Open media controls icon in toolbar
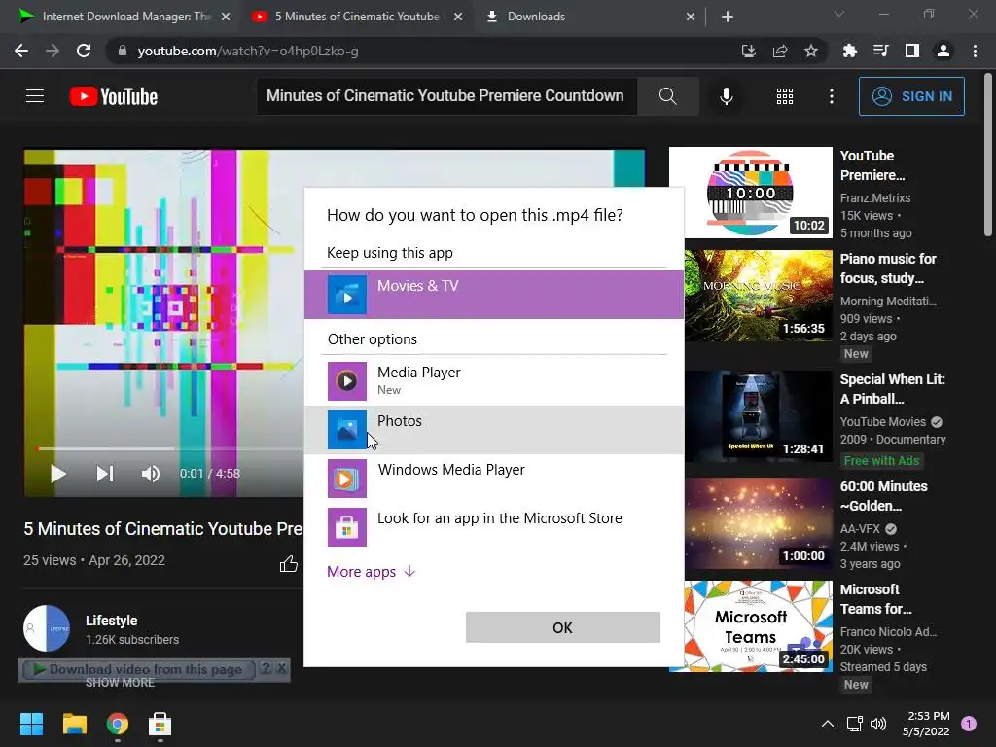 (880, 51)
